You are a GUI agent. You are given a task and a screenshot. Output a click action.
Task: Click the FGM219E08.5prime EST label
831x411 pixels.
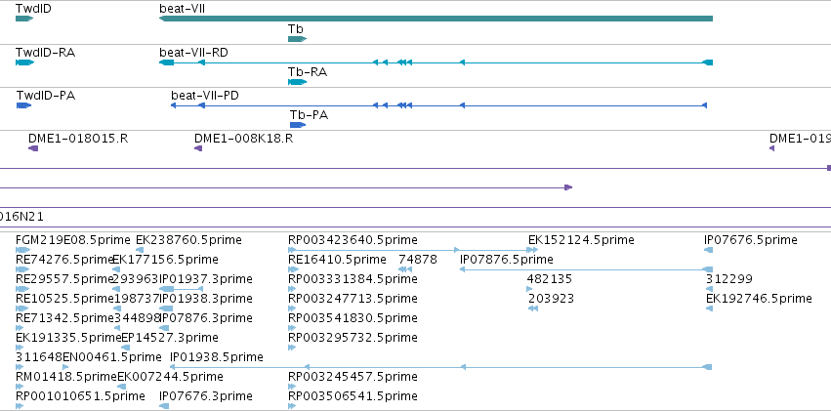point(73,240)
